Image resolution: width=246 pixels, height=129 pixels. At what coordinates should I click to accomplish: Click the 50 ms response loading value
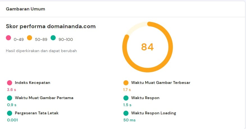129,120
